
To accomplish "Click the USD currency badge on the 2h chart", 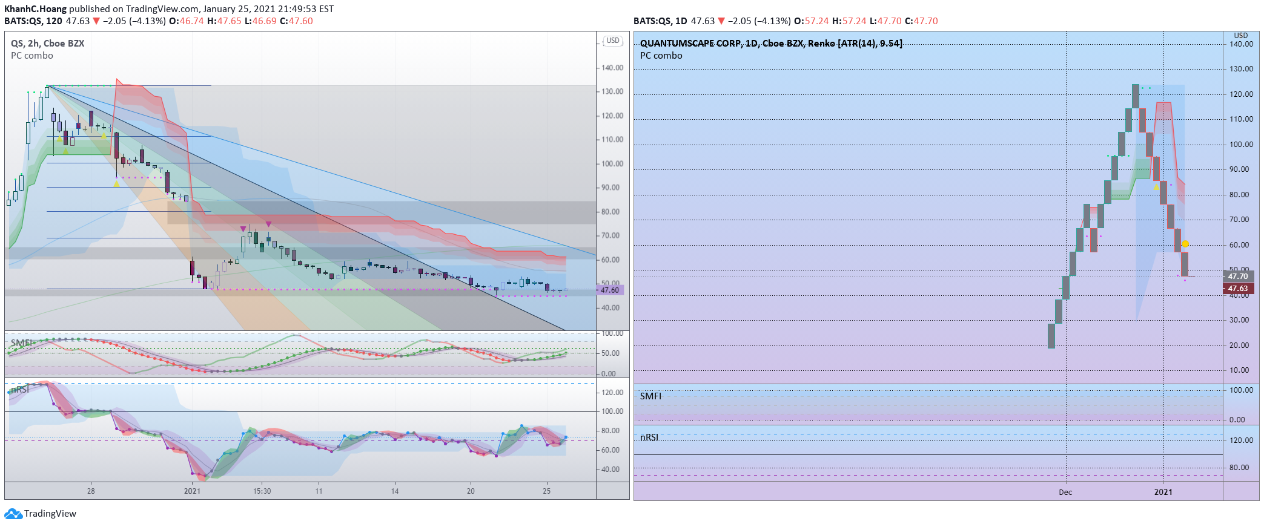I will (613, 41).
